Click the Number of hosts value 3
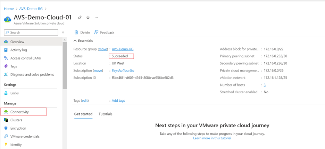 click(265, 85)
